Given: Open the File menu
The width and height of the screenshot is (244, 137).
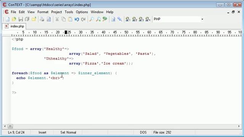Looking at the screenshot, I should point(13,12).
